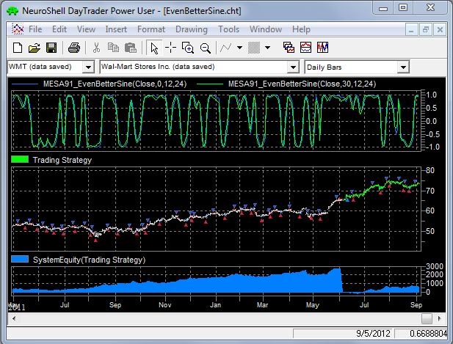Click the New chart icon

point(16,48)
